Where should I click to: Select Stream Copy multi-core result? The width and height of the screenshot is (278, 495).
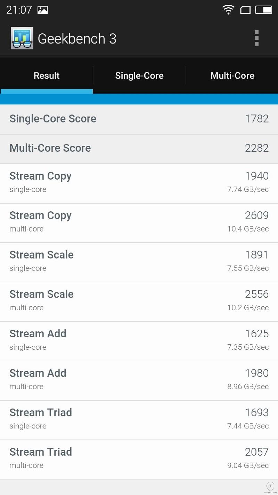point(139,222)
